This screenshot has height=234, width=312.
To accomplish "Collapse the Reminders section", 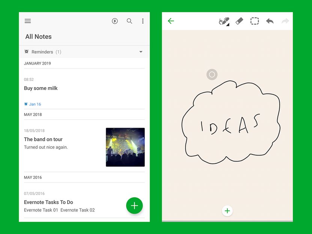I will pos(141,52).
